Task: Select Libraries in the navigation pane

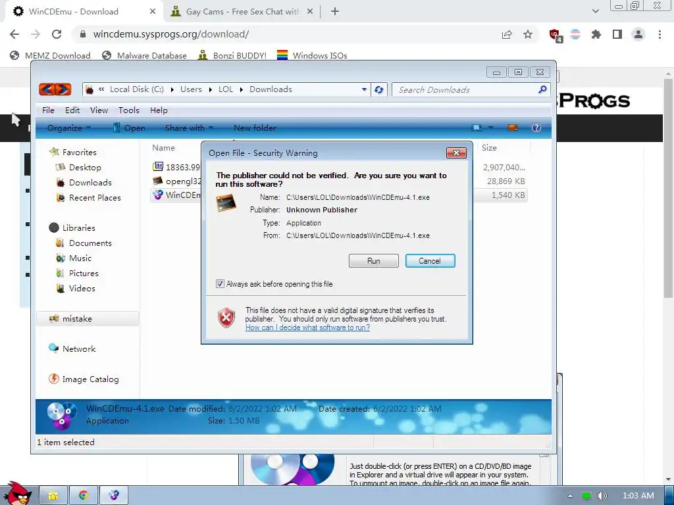Action: [x=79, y=228]
